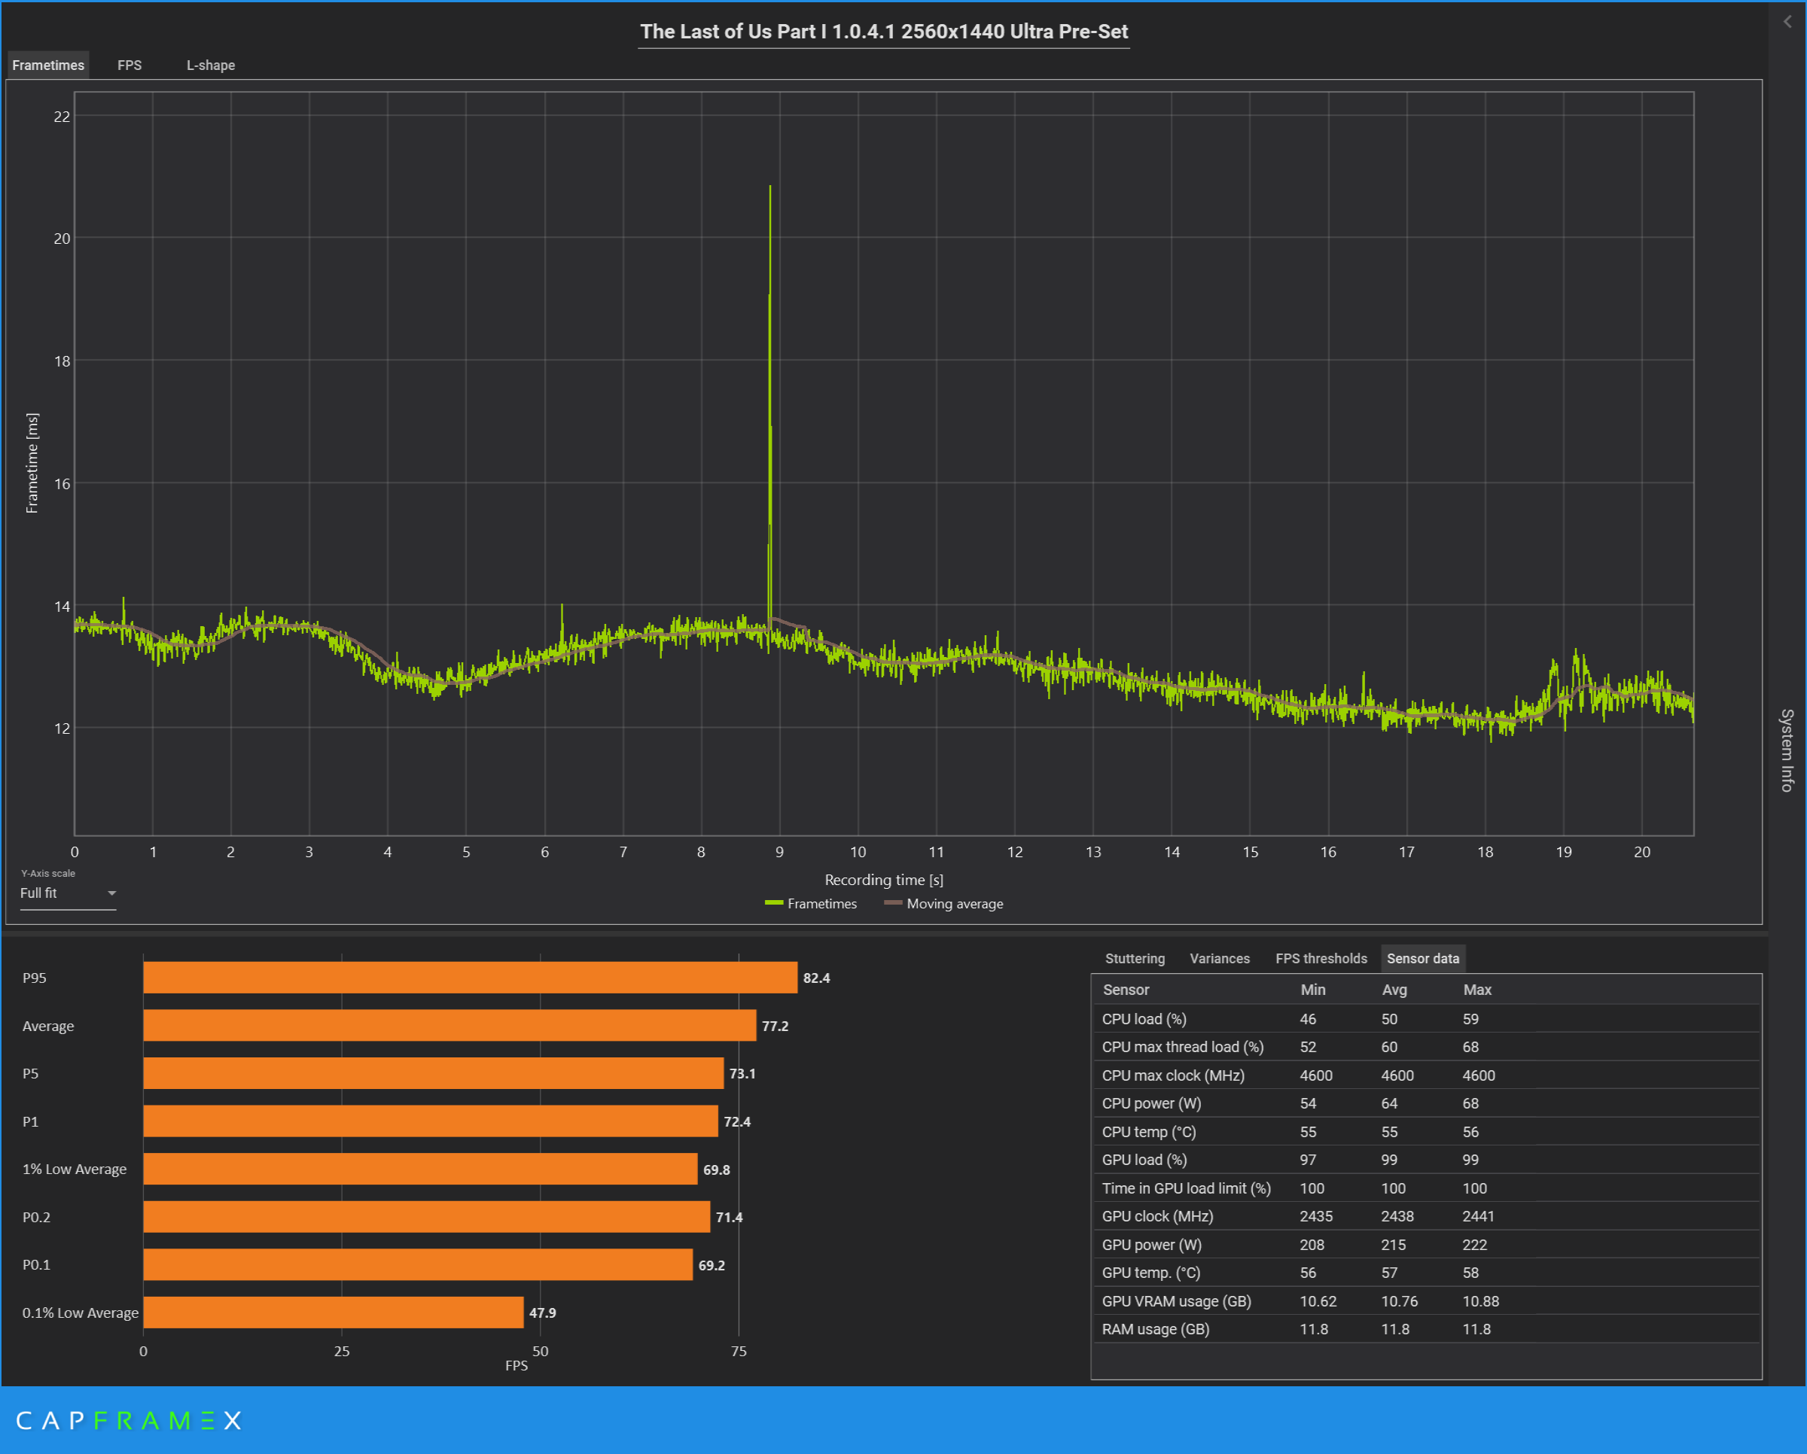Click the 0.1% Low Average label
This screenshot has width=1807, height=1454.
[81, 1313]
